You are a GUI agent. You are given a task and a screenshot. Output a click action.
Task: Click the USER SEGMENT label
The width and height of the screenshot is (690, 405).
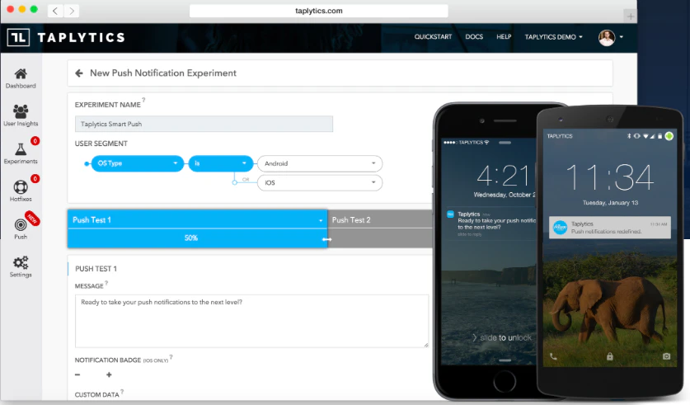[101, 144]
